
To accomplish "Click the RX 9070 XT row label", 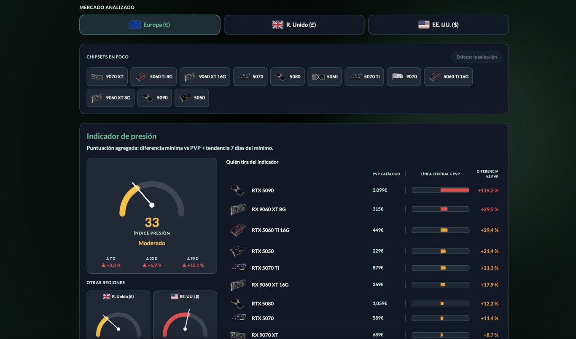I will tap(265, 335).
